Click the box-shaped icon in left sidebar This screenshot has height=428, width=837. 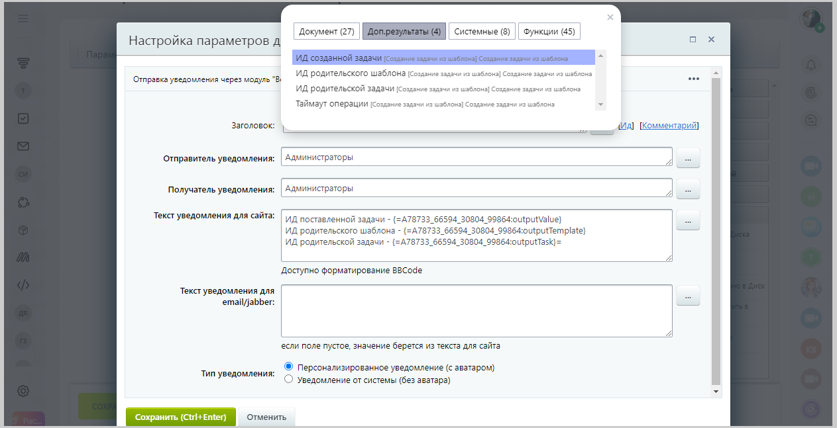(23, 230)
